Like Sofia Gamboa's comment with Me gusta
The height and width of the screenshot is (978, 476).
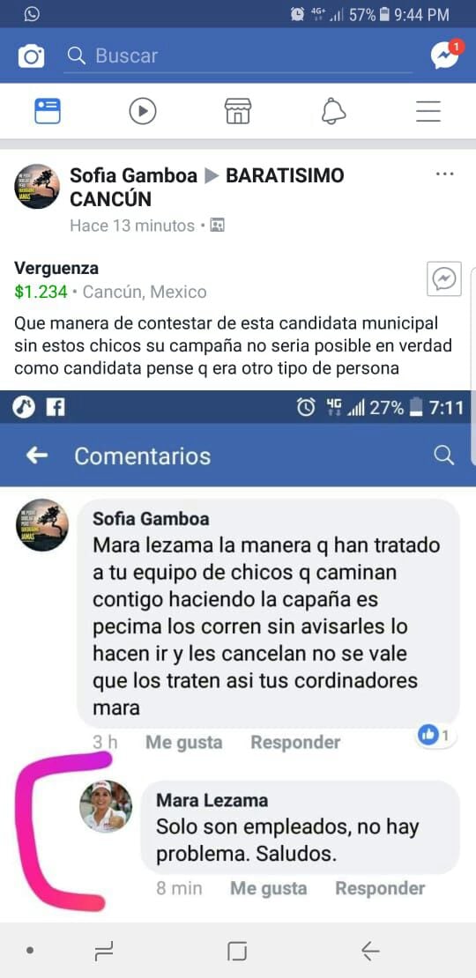184,742
